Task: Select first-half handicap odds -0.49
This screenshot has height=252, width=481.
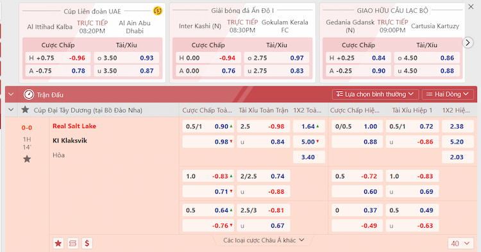Action: [x=357, y=226]
